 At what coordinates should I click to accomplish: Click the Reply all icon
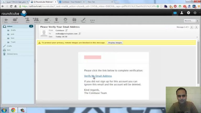(x=36, y=20)
